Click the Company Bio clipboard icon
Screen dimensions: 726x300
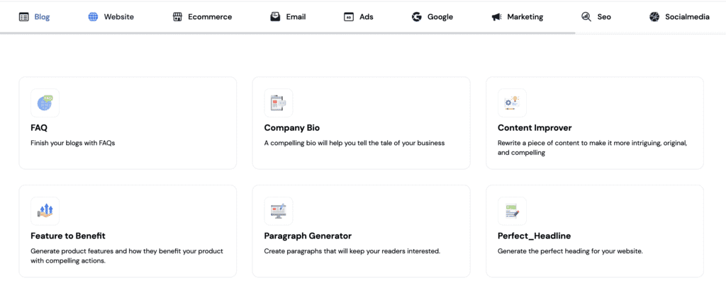click(278, 103)
